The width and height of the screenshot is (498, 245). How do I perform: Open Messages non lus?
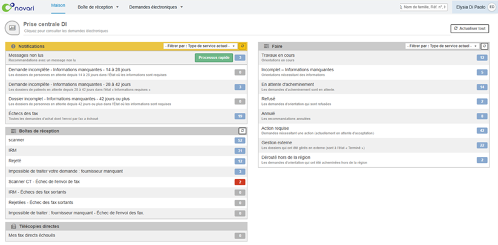pos(126,57)
